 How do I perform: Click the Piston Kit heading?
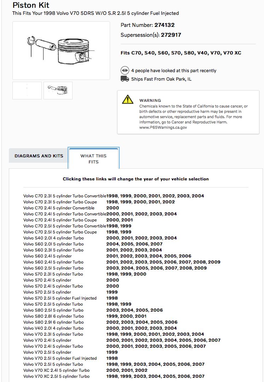[x=31, y=5]
